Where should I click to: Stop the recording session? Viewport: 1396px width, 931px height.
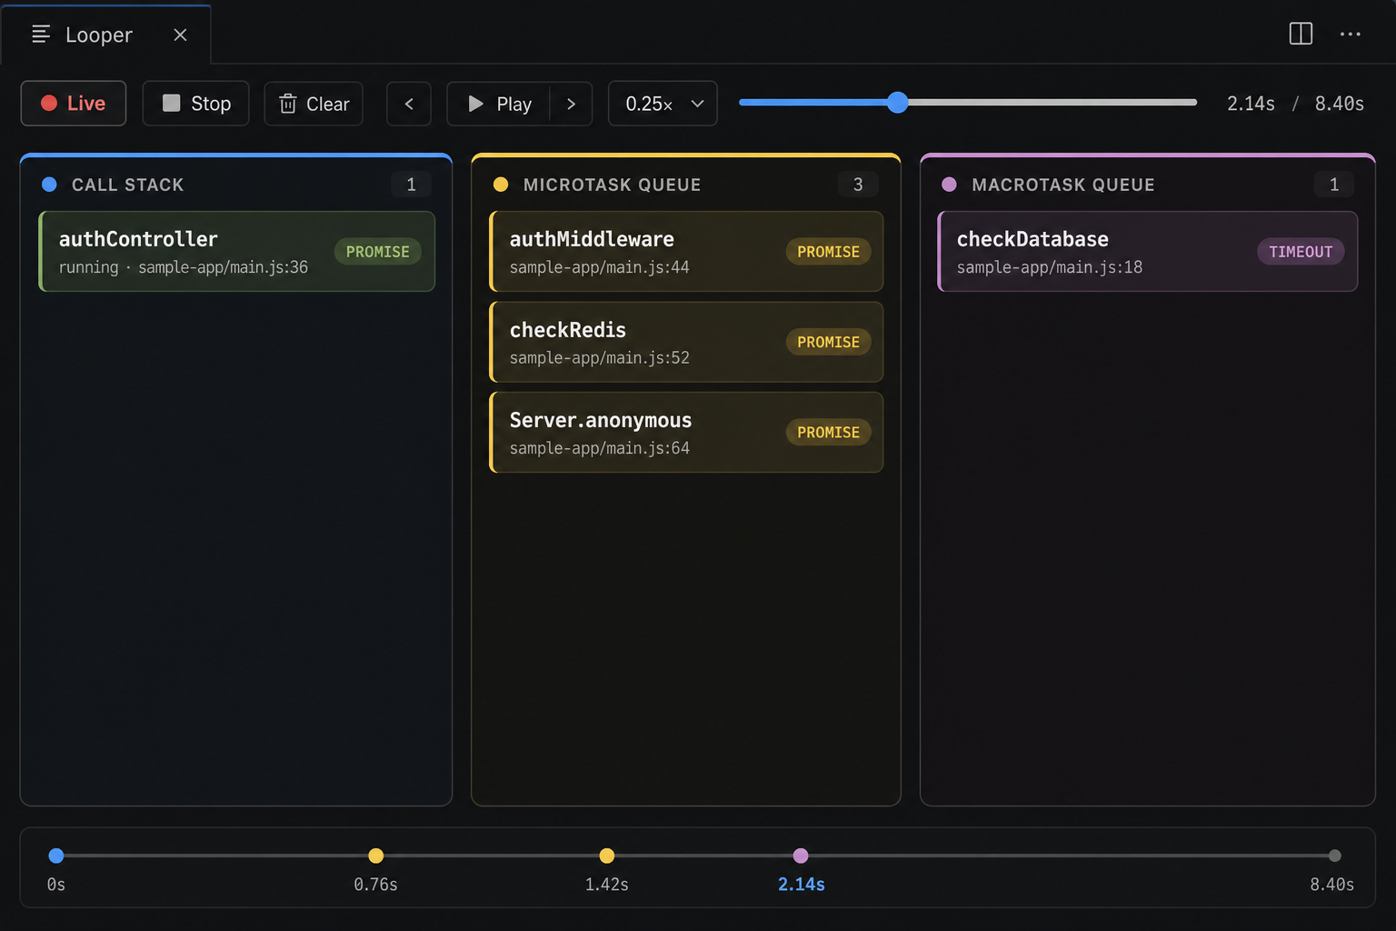point(195,104)
